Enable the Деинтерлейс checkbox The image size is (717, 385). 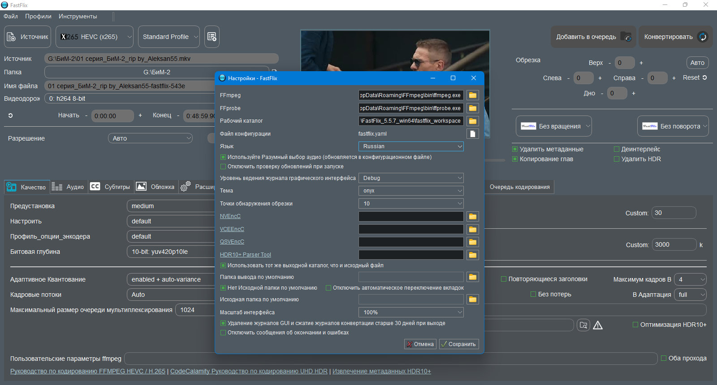tap(617, 149)
